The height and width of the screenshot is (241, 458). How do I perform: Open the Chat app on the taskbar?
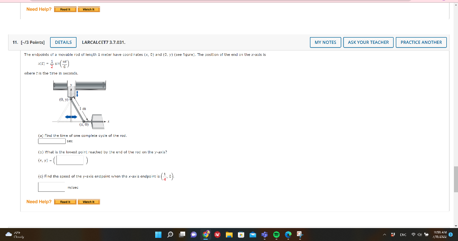click(x=194, y=235)
